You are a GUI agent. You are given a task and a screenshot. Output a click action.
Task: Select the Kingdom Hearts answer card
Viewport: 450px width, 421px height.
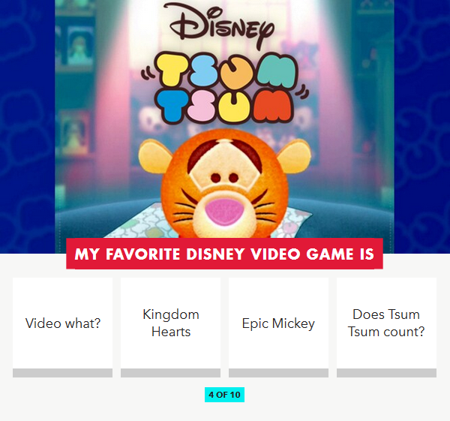click(170, 323)
